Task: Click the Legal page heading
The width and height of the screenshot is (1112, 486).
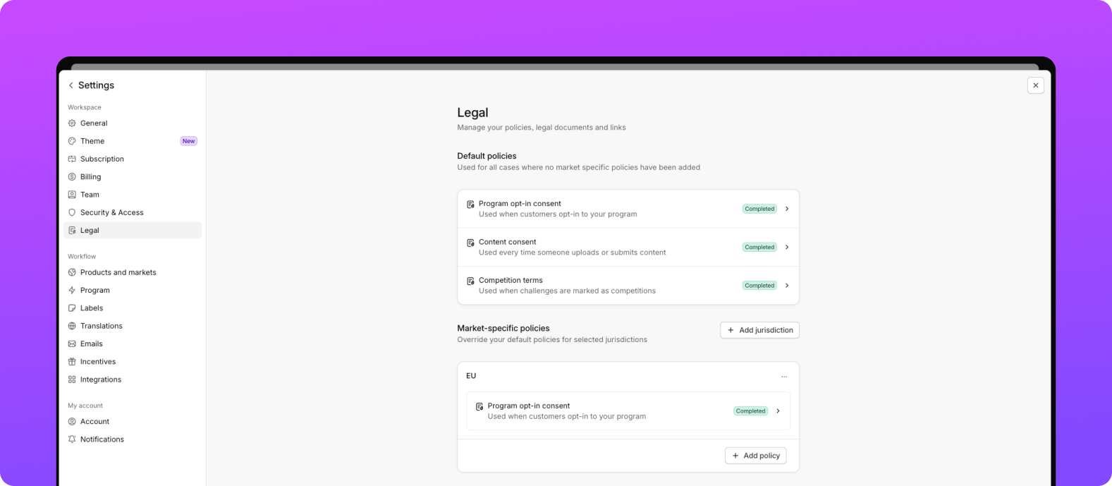Action: 472,113
